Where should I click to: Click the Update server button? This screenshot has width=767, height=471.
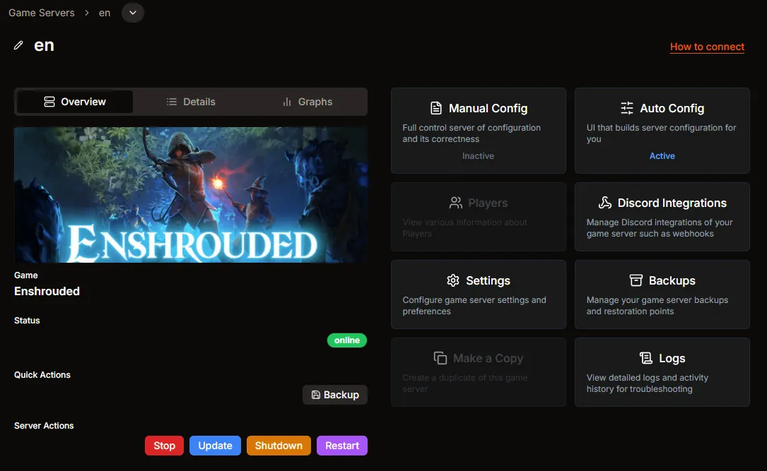215,446
